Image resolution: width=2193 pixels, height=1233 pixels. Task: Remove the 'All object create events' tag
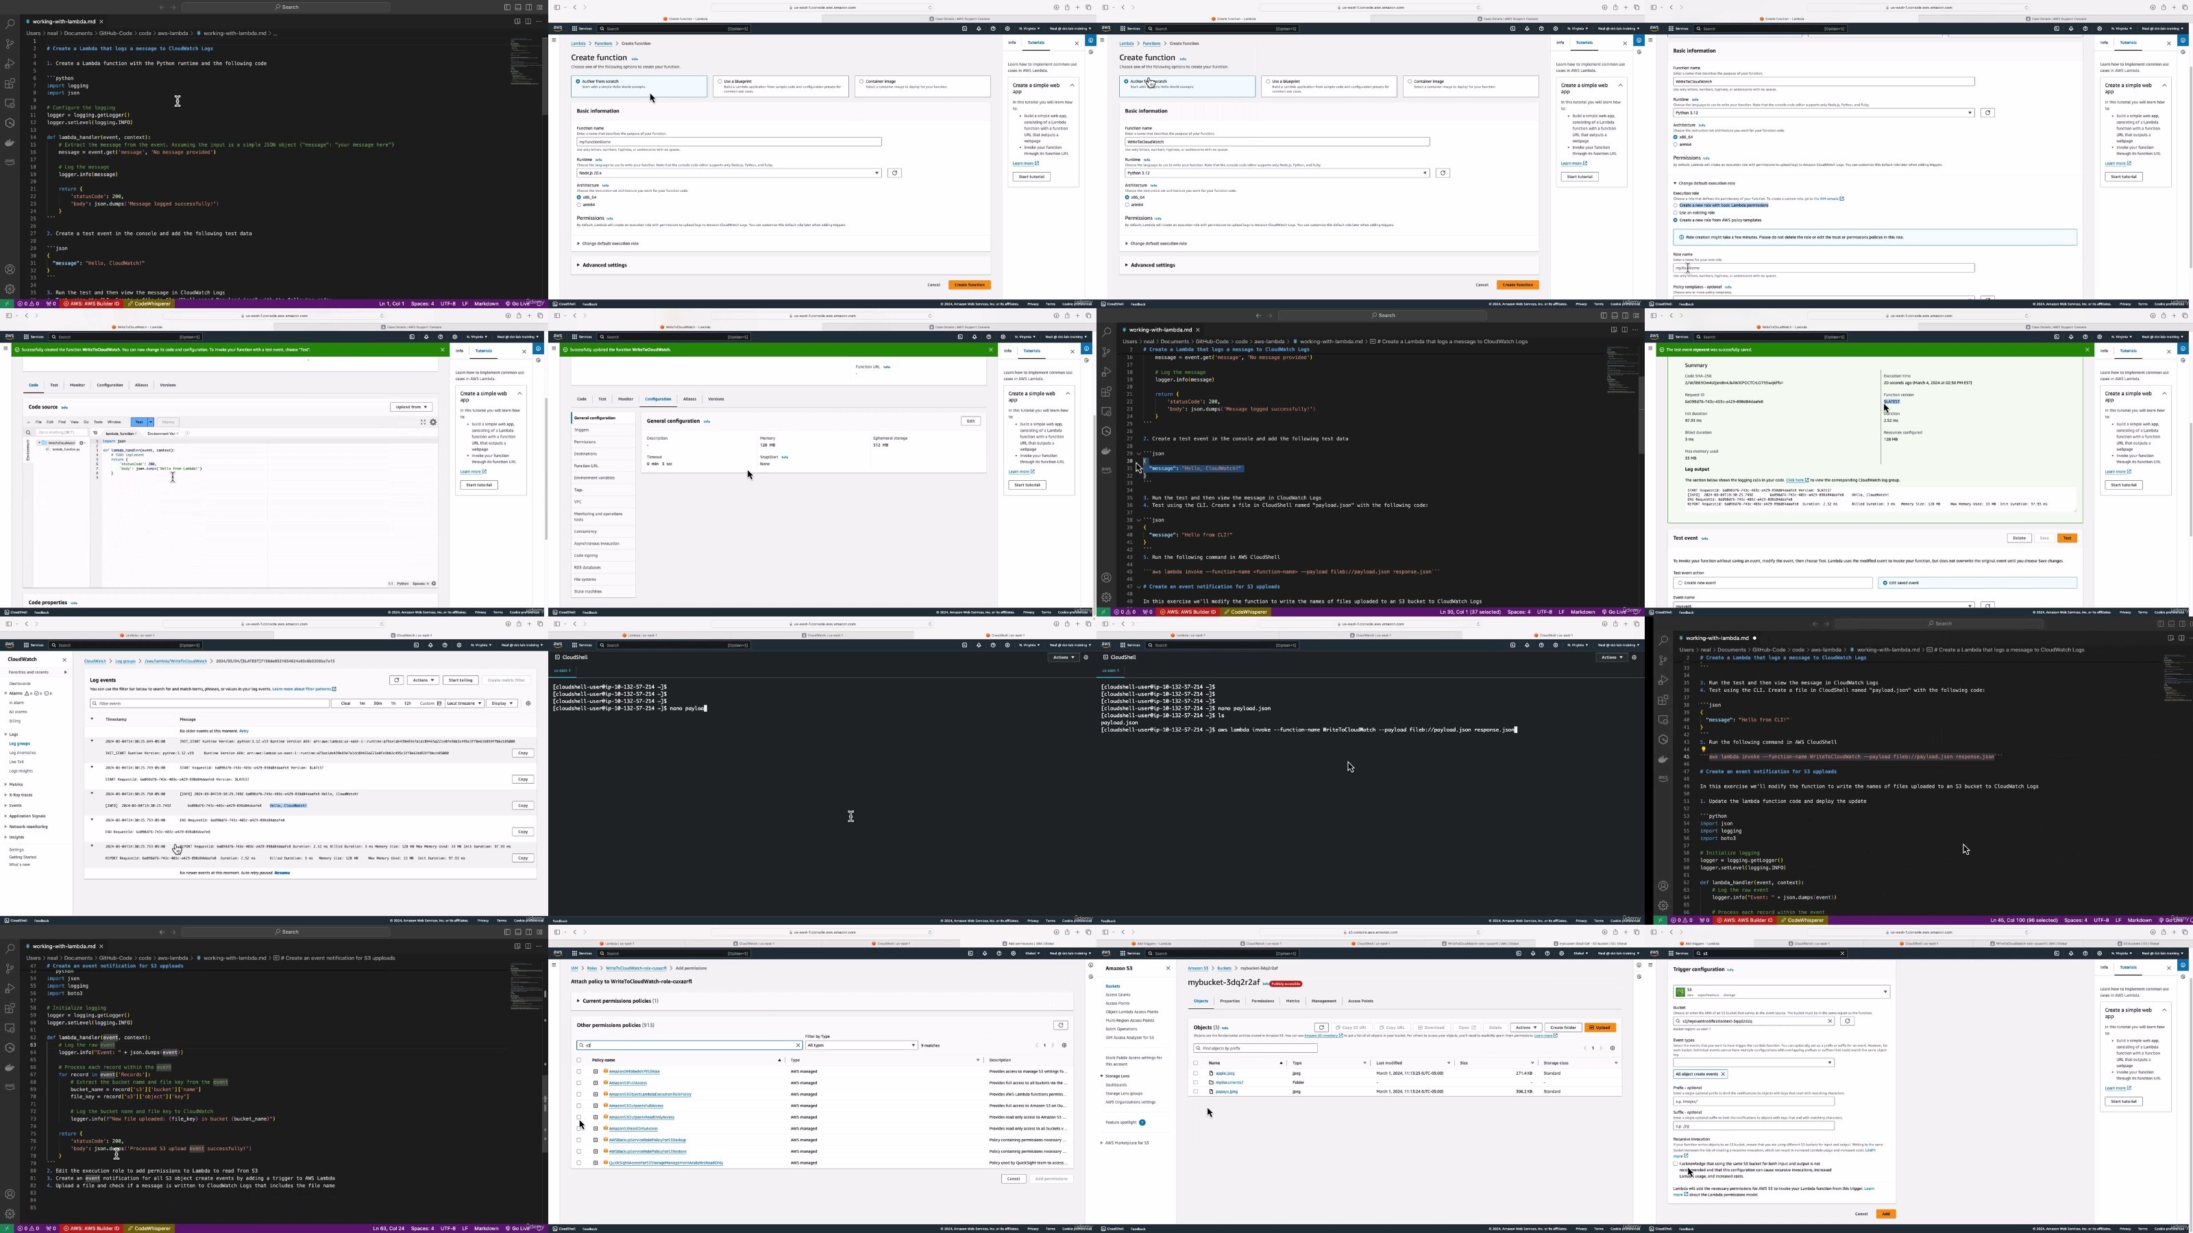point(1722,1074)
